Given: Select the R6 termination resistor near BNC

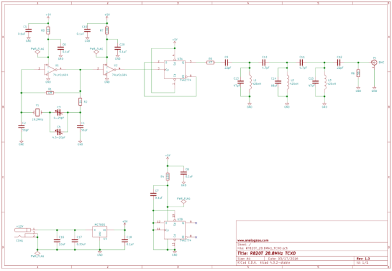Looking at the screenshot, I should point(358,73).
